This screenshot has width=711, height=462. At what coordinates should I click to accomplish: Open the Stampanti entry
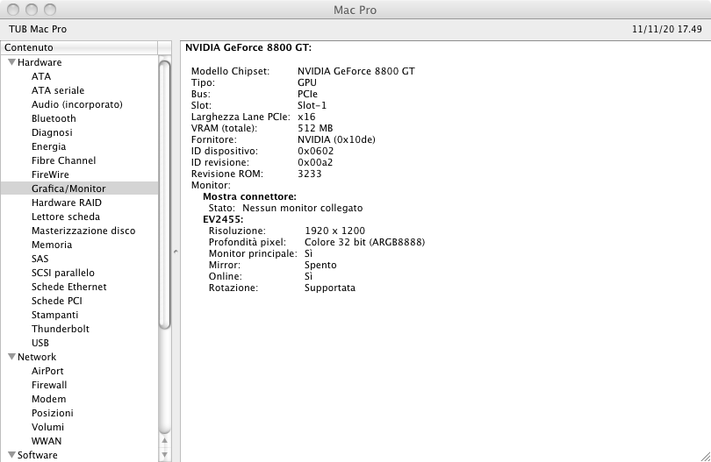(55, 315)
